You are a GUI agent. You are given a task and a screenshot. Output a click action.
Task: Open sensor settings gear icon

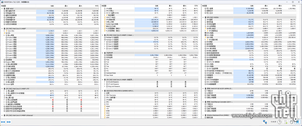tap(292, 122)
